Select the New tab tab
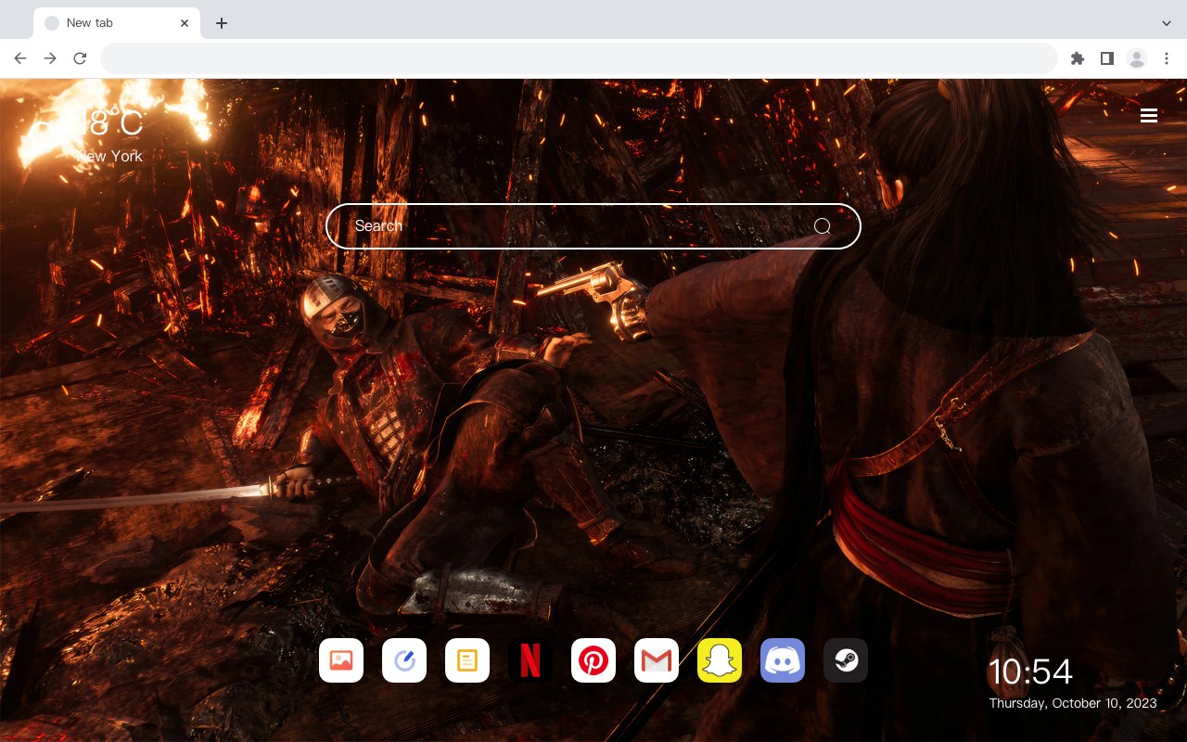The image size is (1187, 742). (117, 23)
